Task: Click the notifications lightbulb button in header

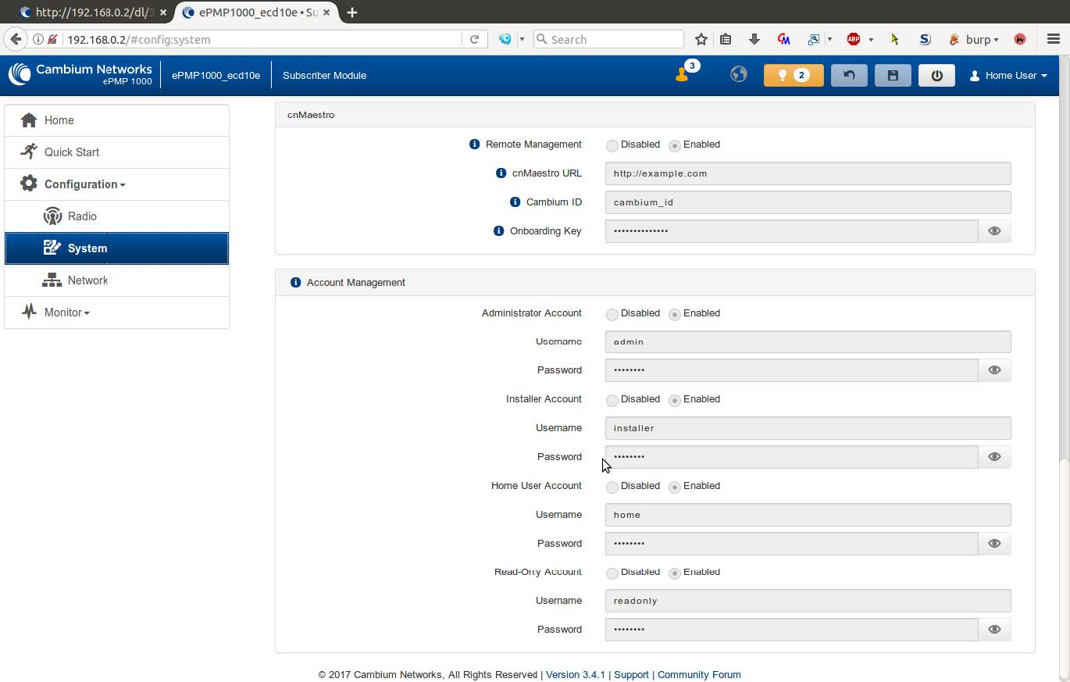Action: point(793,76)
